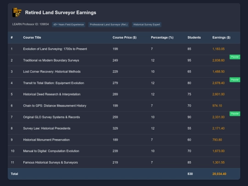Click percentage 10 for Lost Corner Recovery
This screenshot has height=186, width=248.
(x=152, y=72)
